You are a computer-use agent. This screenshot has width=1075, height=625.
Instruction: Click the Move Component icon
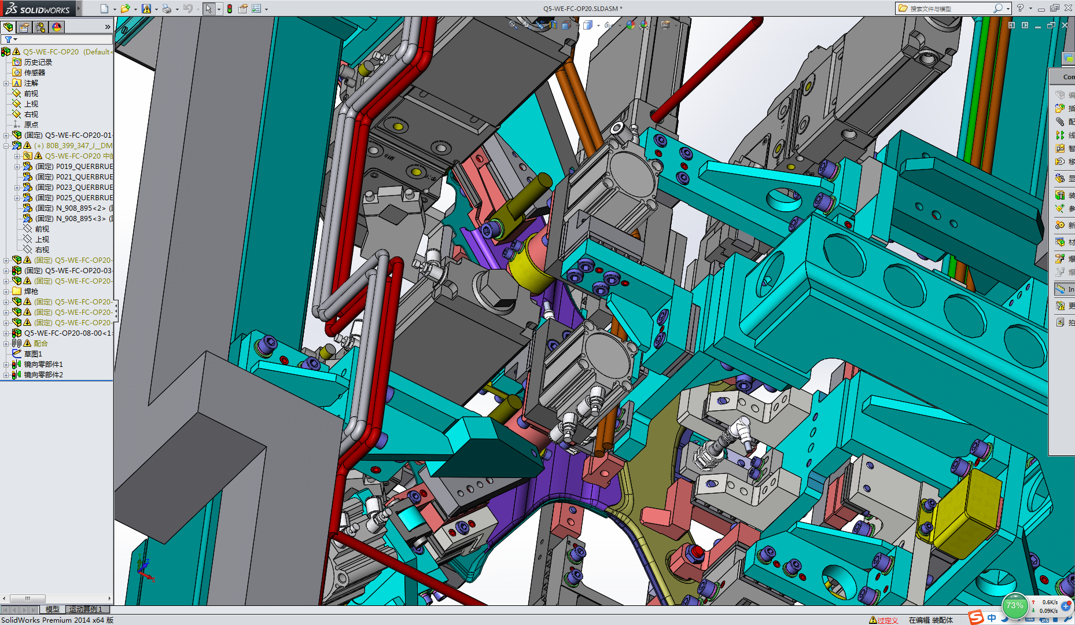click(1060, 161)
